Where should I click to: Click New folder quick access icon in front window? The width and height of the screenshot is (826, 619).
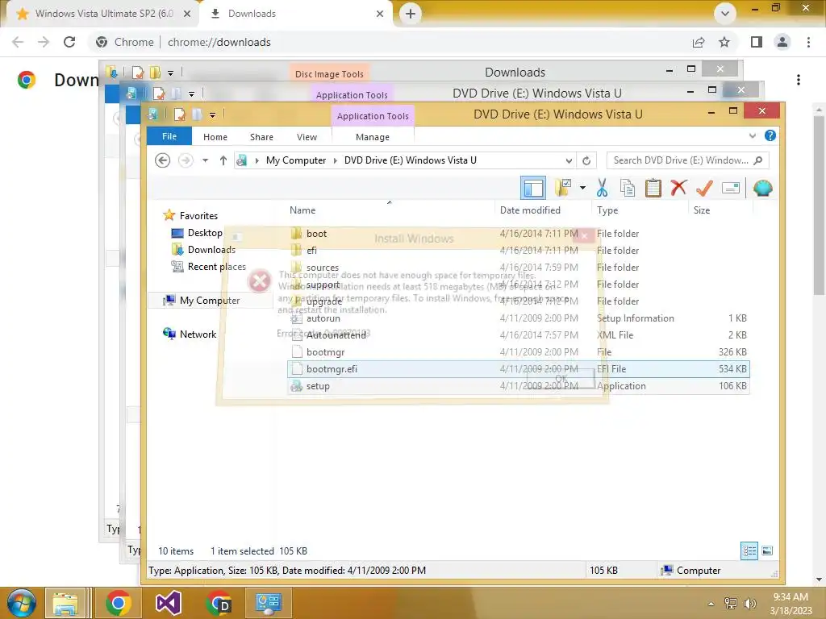(197, 114)
